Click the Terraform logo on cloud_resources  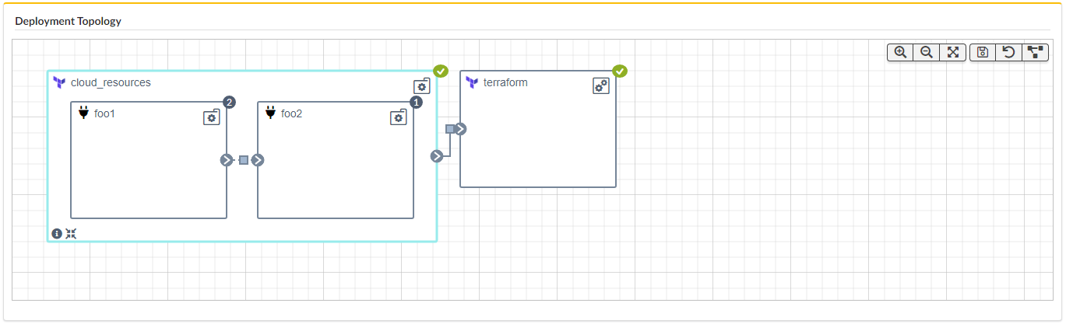(x=59, y=82)
